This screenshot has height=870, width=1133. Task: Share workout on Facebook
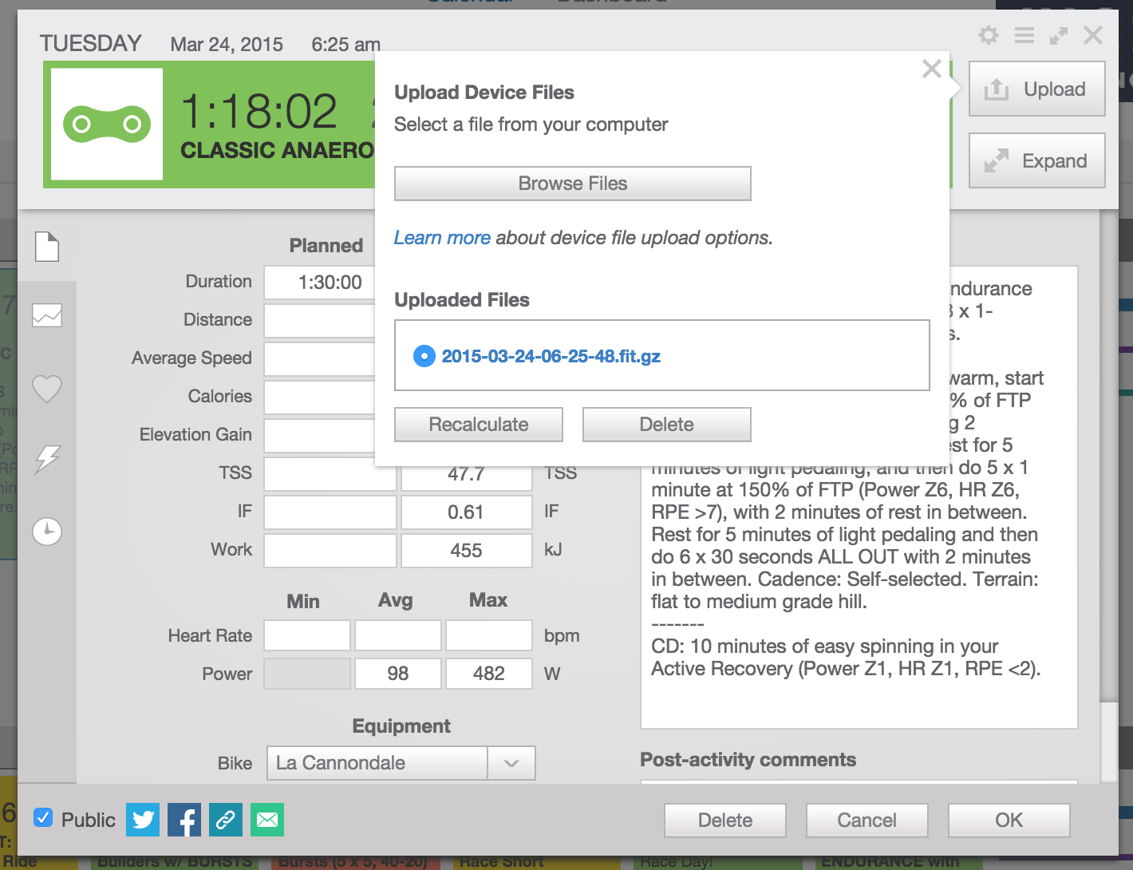click(x=184, y=820)
